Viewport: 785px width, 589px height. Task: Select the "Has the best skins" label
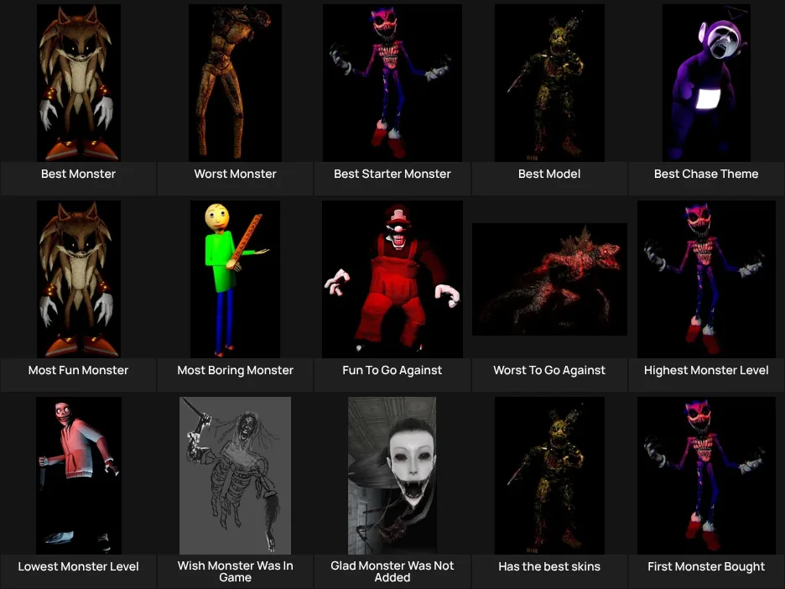(x=549, y=566)
